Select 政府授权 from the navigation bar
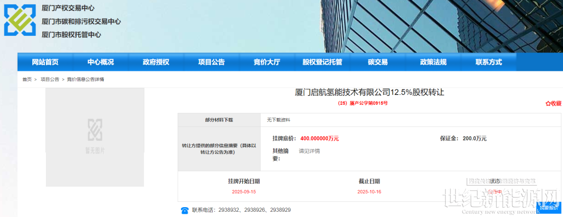This screenshot has height=217, width=563. (x=156, y=62)
